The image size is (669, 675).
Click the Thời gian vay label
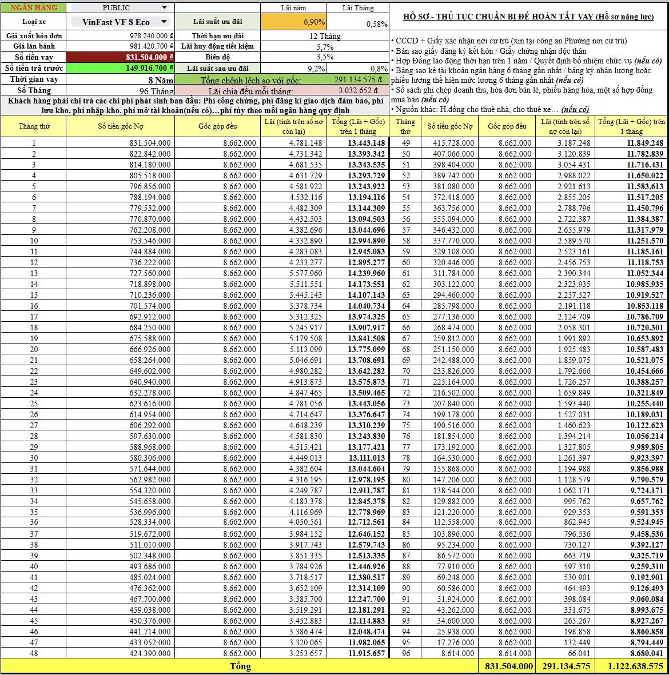pos(33,79)
